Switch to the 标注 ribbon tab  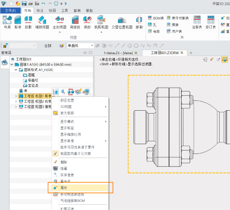pos(40,10)
